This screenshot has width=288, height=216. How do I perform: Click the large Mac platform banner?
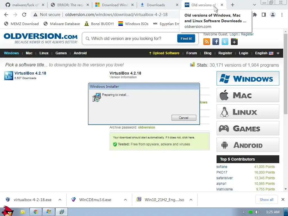pos(248,95)
